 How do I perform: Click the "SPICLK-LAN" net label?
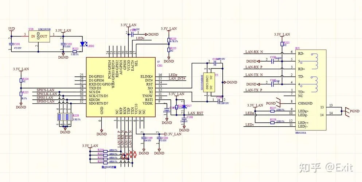point(47,94)
